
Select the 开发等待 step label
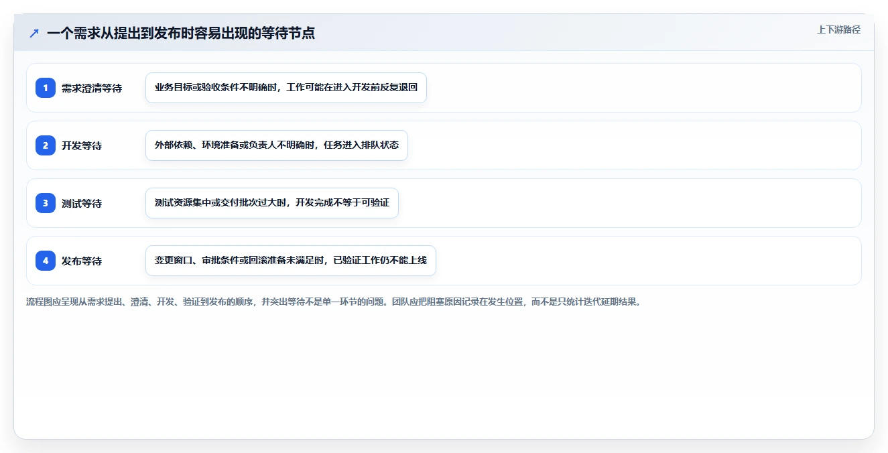[x=82, y=145]
